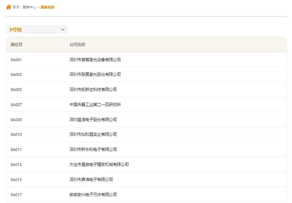Select 深圳盛凌电子股份有限公司
Viewport: 292px width, 203px height.
pyautogui.click(x=93, y=119)
